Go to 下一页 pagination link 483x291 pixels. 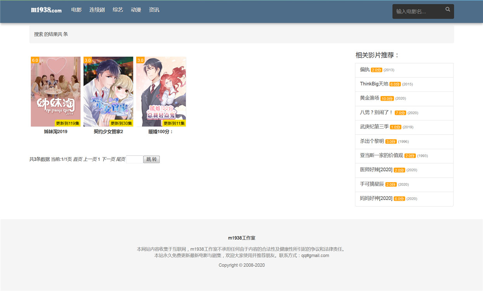pos(108,159)
